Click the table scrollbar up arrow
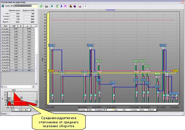Viewport: 185px width, 130px height. [x=36, y=26]
